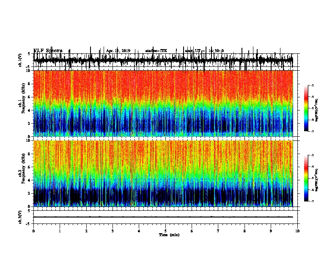Click the time axis tick label "10"

point(297,231)
